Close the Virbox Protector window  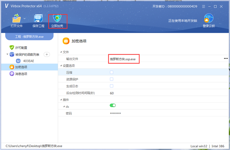click(x=221, y=7)
